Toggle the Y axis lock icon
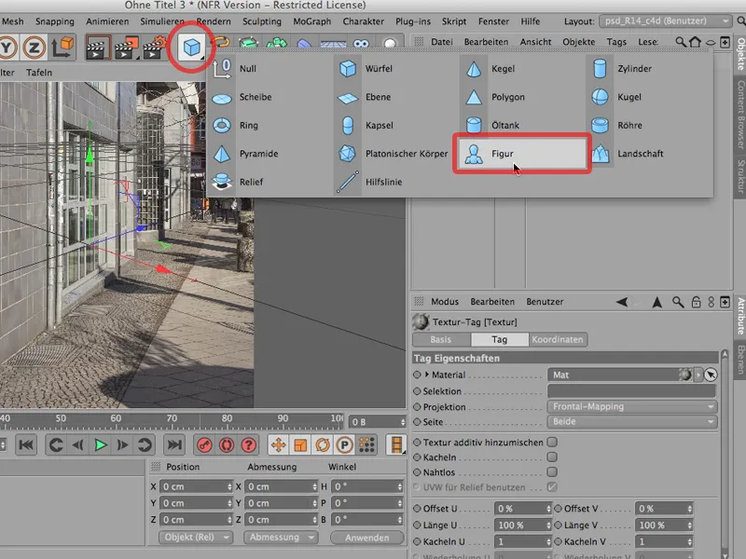The image size is (746, 559). click(x=7, y=48)
